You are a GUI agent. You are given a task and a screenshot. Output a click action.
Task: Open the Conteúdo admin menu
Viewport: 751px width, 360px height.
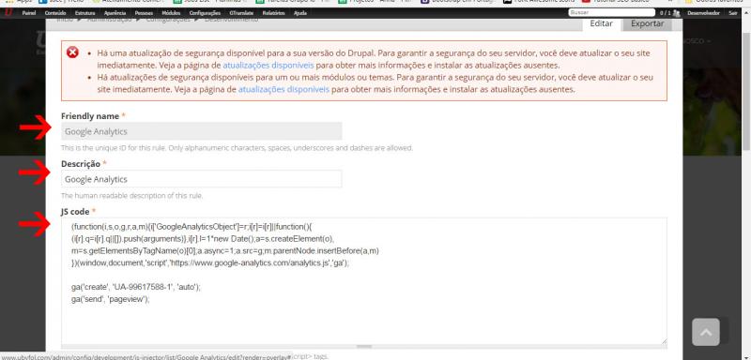55,13
